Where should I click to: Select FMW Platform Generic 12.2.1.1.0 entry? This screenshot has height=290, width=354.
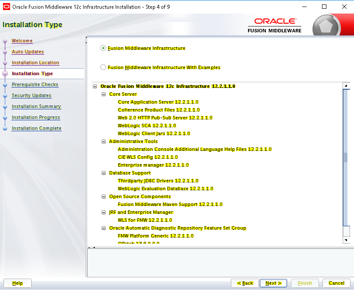tap(156, 236)
